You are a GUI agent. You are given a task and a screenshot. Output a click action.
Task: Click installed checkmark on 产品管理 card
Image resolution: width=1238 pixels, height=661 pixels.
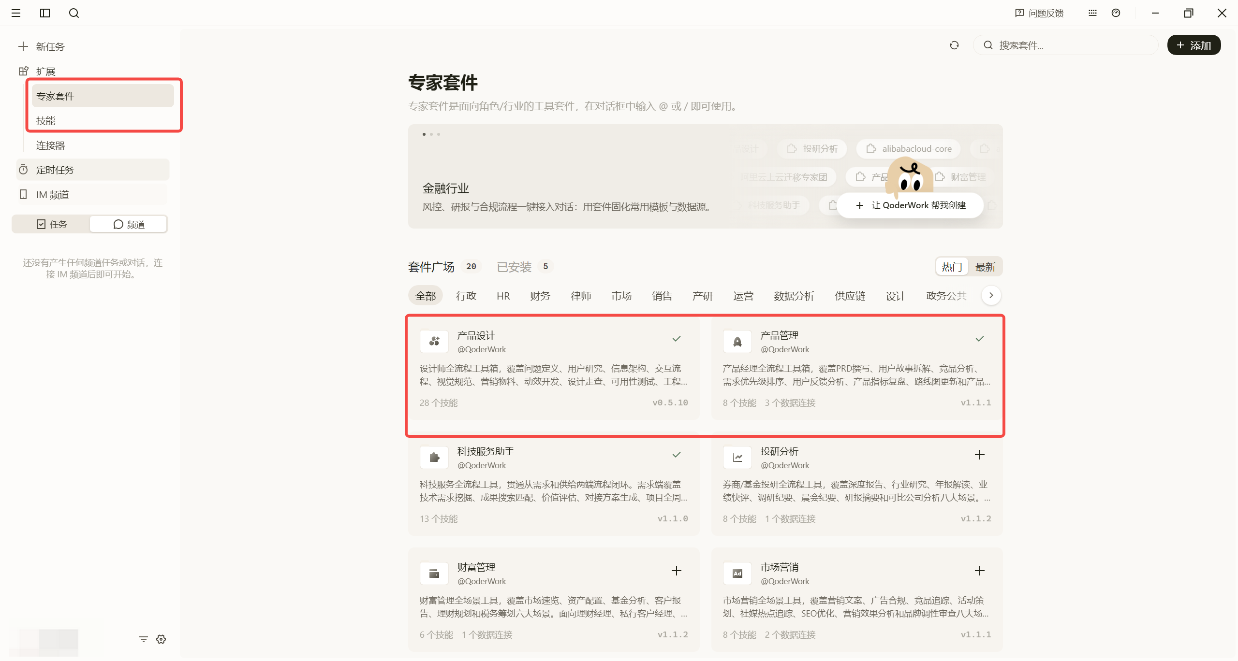pyautogui.click(x=980, y=338)
